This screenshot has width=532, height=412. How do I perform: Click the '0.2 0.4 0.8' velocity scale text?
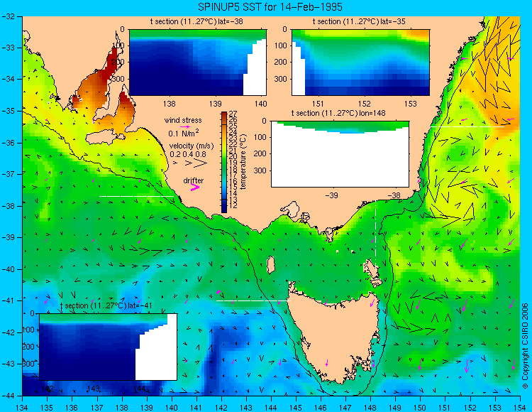(188, 154)
